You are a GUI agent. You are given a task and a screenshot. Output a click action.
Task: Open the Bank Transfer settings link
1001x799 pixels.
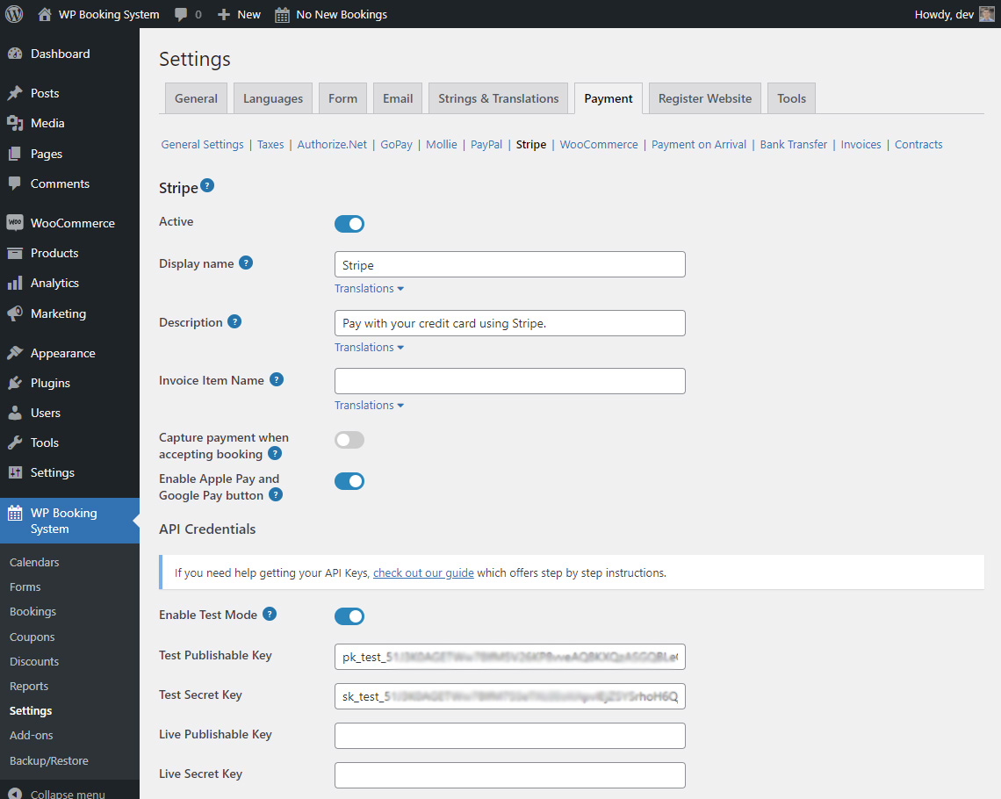[794, 144]
